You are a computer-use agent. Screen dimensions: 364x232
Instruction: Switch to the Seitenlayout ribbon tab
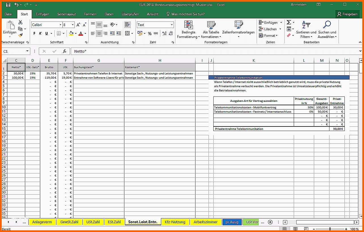[x=67, y=14]
